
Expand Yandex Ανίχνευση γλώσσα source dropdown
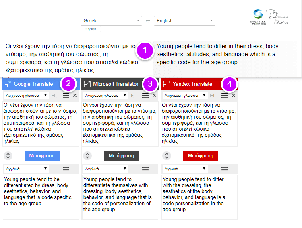[185, 95]
